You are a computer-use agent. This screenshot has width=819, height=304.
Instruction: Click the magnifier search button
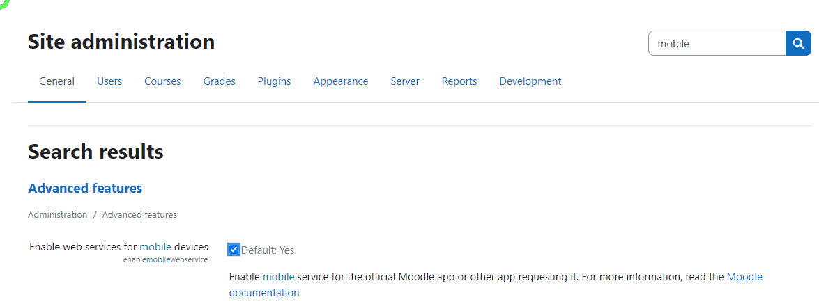798,43
